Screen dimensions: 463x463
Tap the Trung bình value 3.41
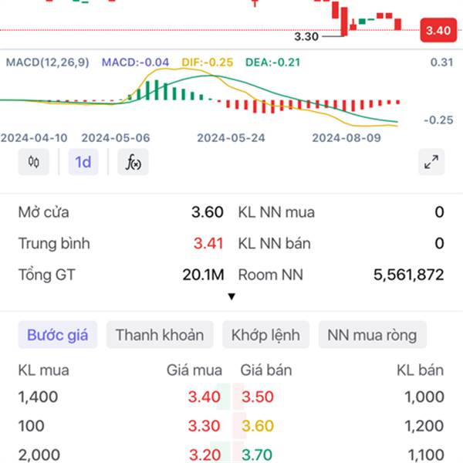coord(208,243)
